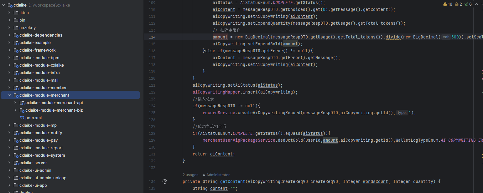Collapse the cxlaike-module-merchant folder chevron
This screenshot has width=483, height=193.
click(x=9, y=95)
